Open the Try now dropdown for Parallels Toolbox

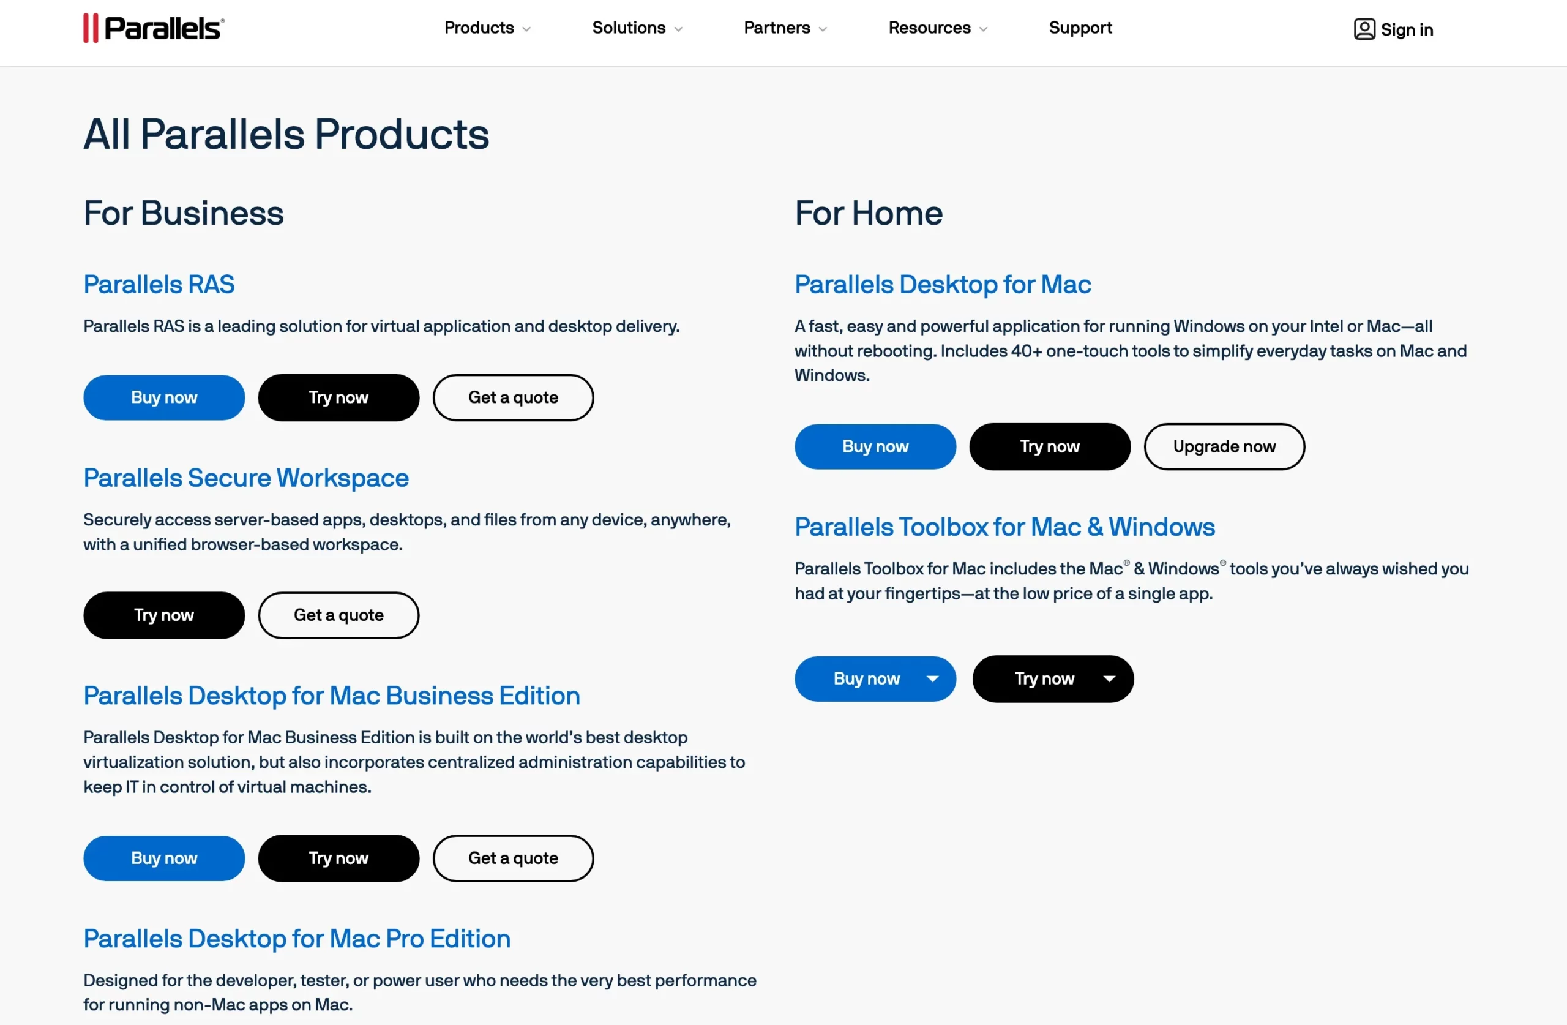coord(1109,678)
